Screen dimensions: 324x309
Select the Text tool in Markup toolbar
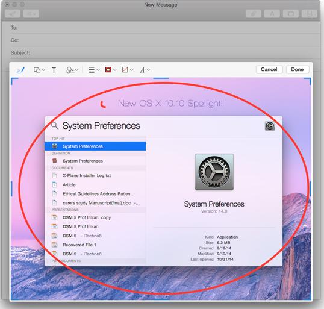point(54,70)
